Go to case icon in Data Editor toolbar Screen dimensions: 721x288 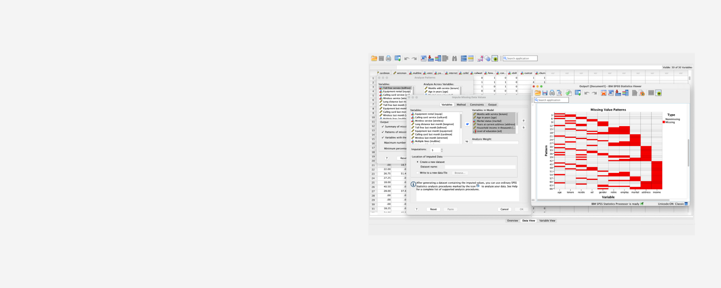(x=424, y=58)
